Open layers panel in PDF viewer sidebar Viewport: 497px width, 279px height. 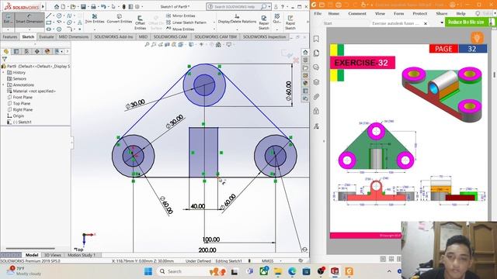[x=316, y=82]
